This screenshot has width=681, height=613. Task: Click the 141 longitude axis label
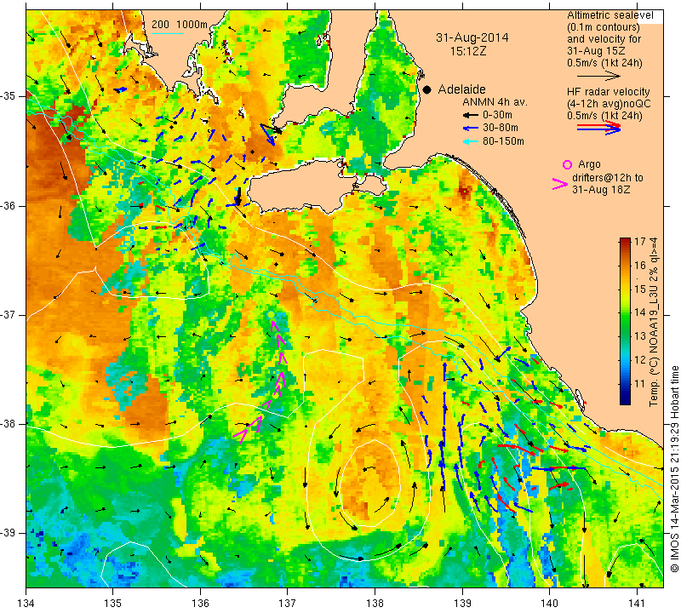pos(637,604)
